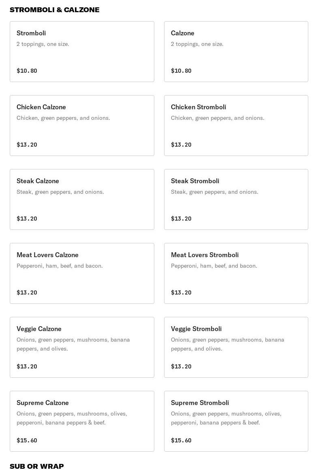Screen dimensions: 318x470
Task: Click the Supreme Calzone $15.60 price
Action: coord(27,440)
